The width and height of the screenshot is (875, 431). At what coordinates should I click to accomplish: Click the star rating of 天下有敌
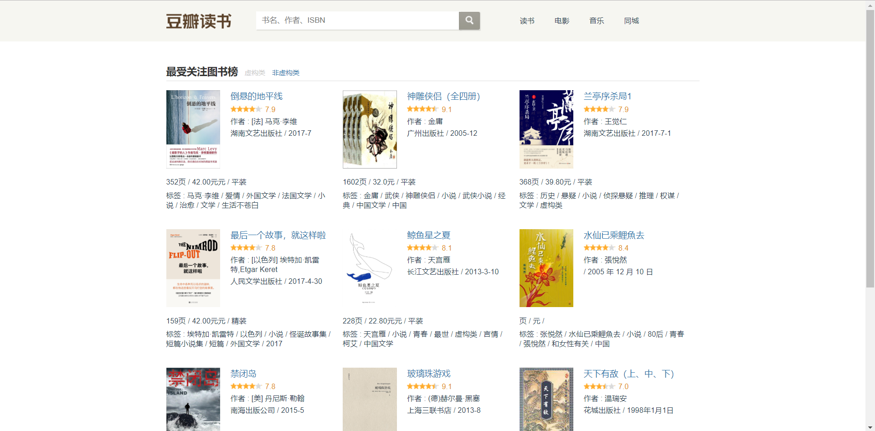tap(599, 386)
